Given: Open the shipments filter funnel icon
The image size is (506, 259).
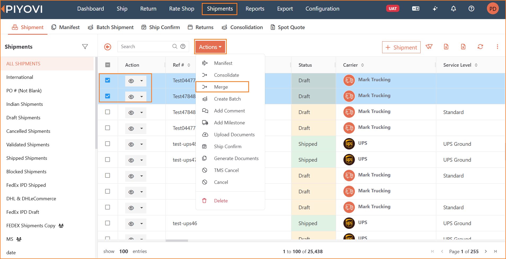Looking at the screenshot, I should coord(85,47).
